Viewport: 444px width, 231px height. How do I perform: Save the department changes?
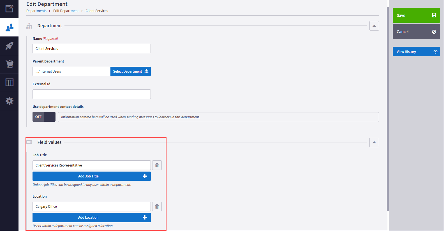point(416,15)
